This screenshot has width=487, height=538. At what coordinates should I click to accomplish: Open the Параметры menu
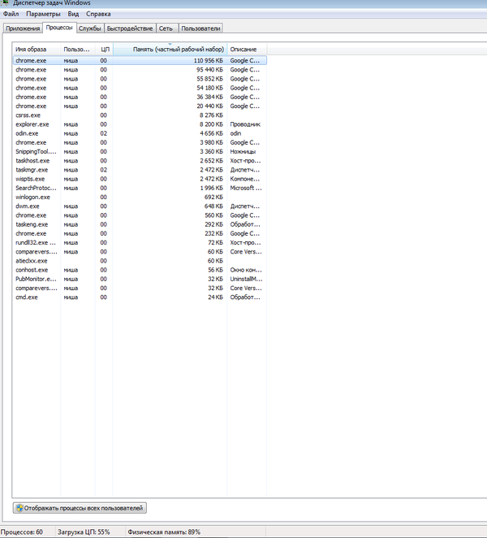click(x=41, y=15)
